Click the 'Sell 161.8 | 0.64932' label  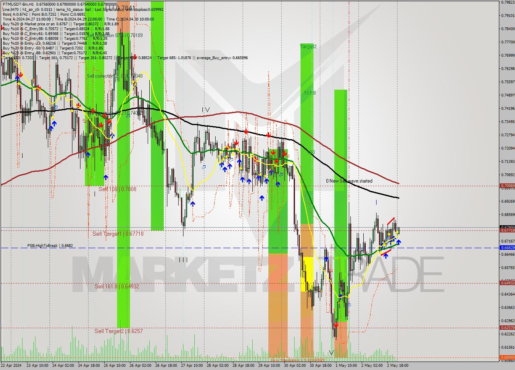[x=117, y=286]
